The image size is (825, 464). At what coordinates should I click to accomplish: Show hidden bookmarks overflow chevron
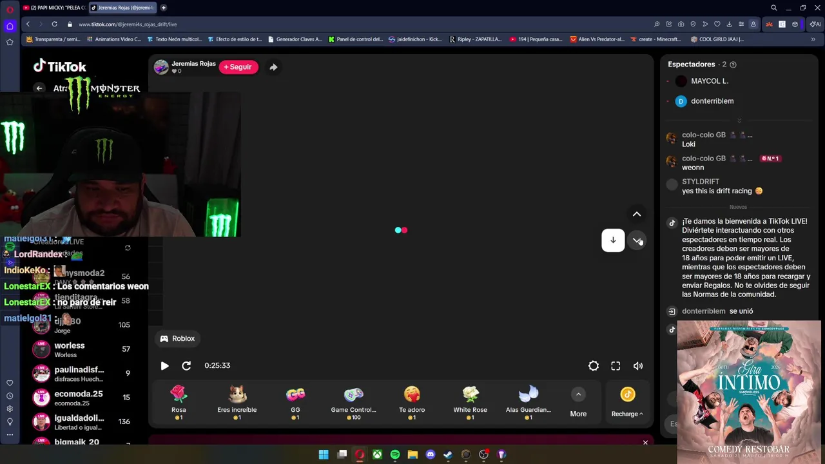click(x=813, y=39)
